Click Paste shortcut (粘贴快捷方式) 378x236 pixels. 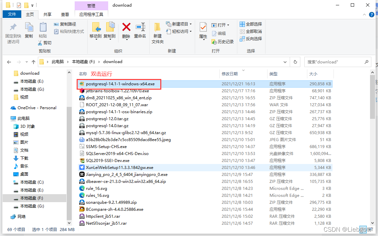[69, 31]
